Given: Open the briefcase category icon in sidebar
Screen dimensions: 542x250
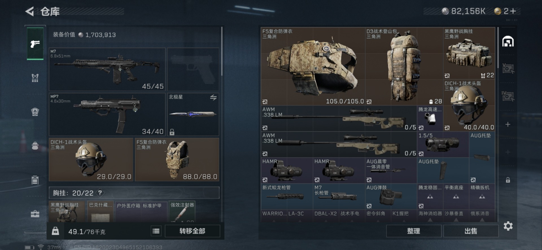Looking at the screenshot, I should [35, 214].
